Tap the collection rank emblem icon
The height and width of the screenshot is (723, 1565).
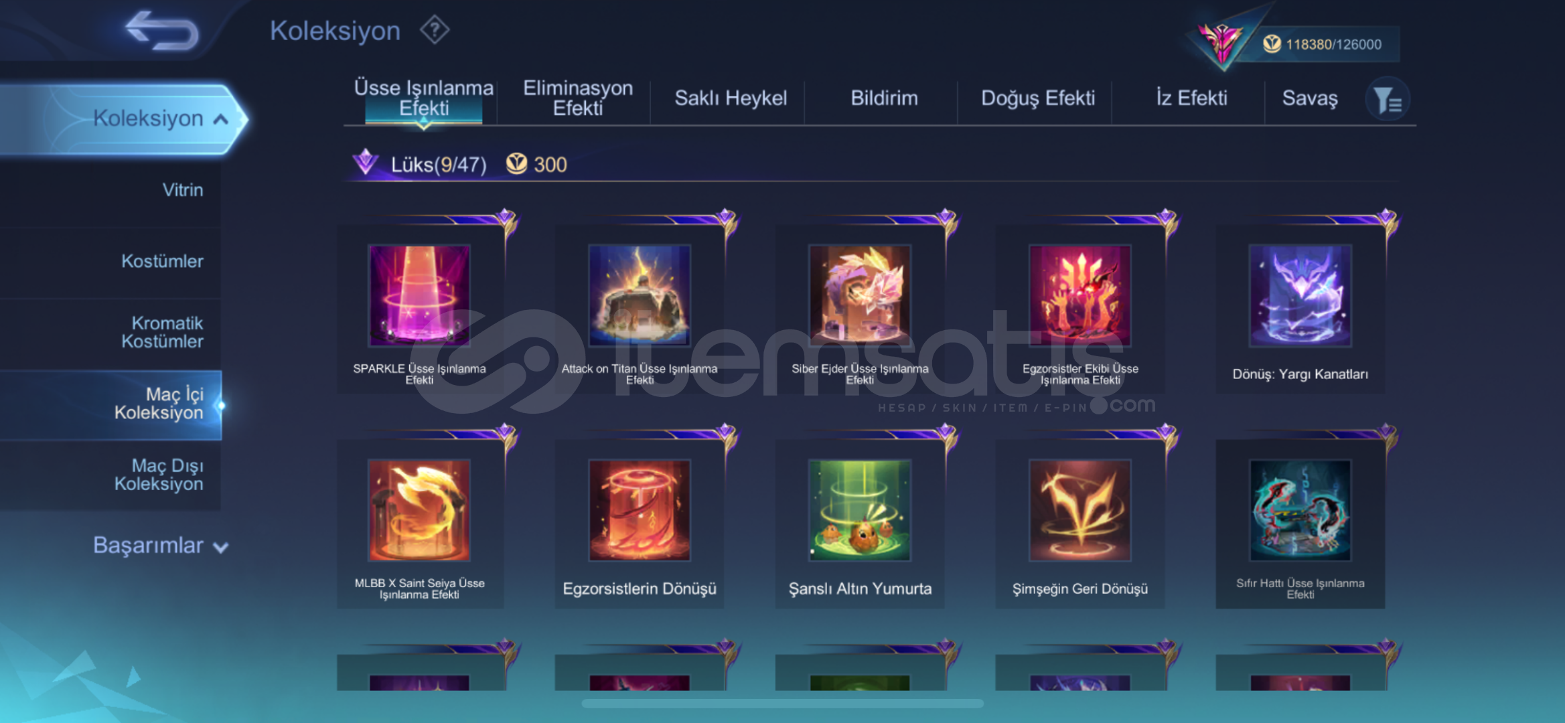point(1221,41)
